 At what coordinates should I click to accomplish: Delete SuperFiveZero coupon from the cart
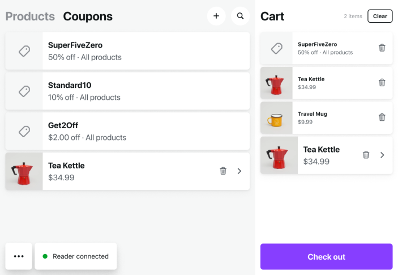(382, 48)
